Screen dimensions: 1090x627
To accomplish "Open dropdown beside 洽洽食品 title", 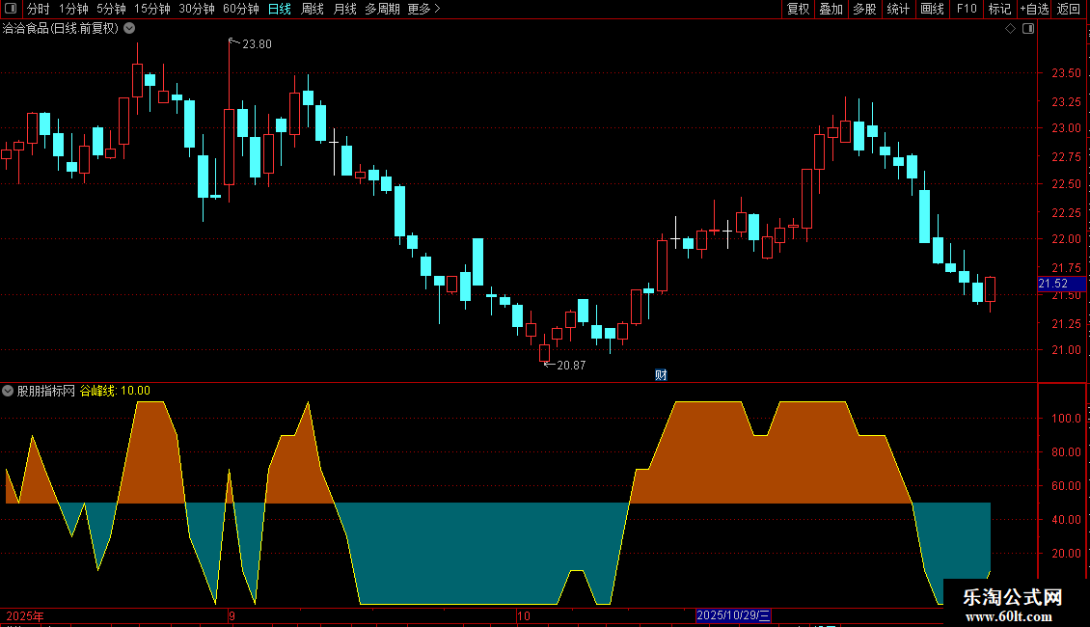I will tap(129, 29).
